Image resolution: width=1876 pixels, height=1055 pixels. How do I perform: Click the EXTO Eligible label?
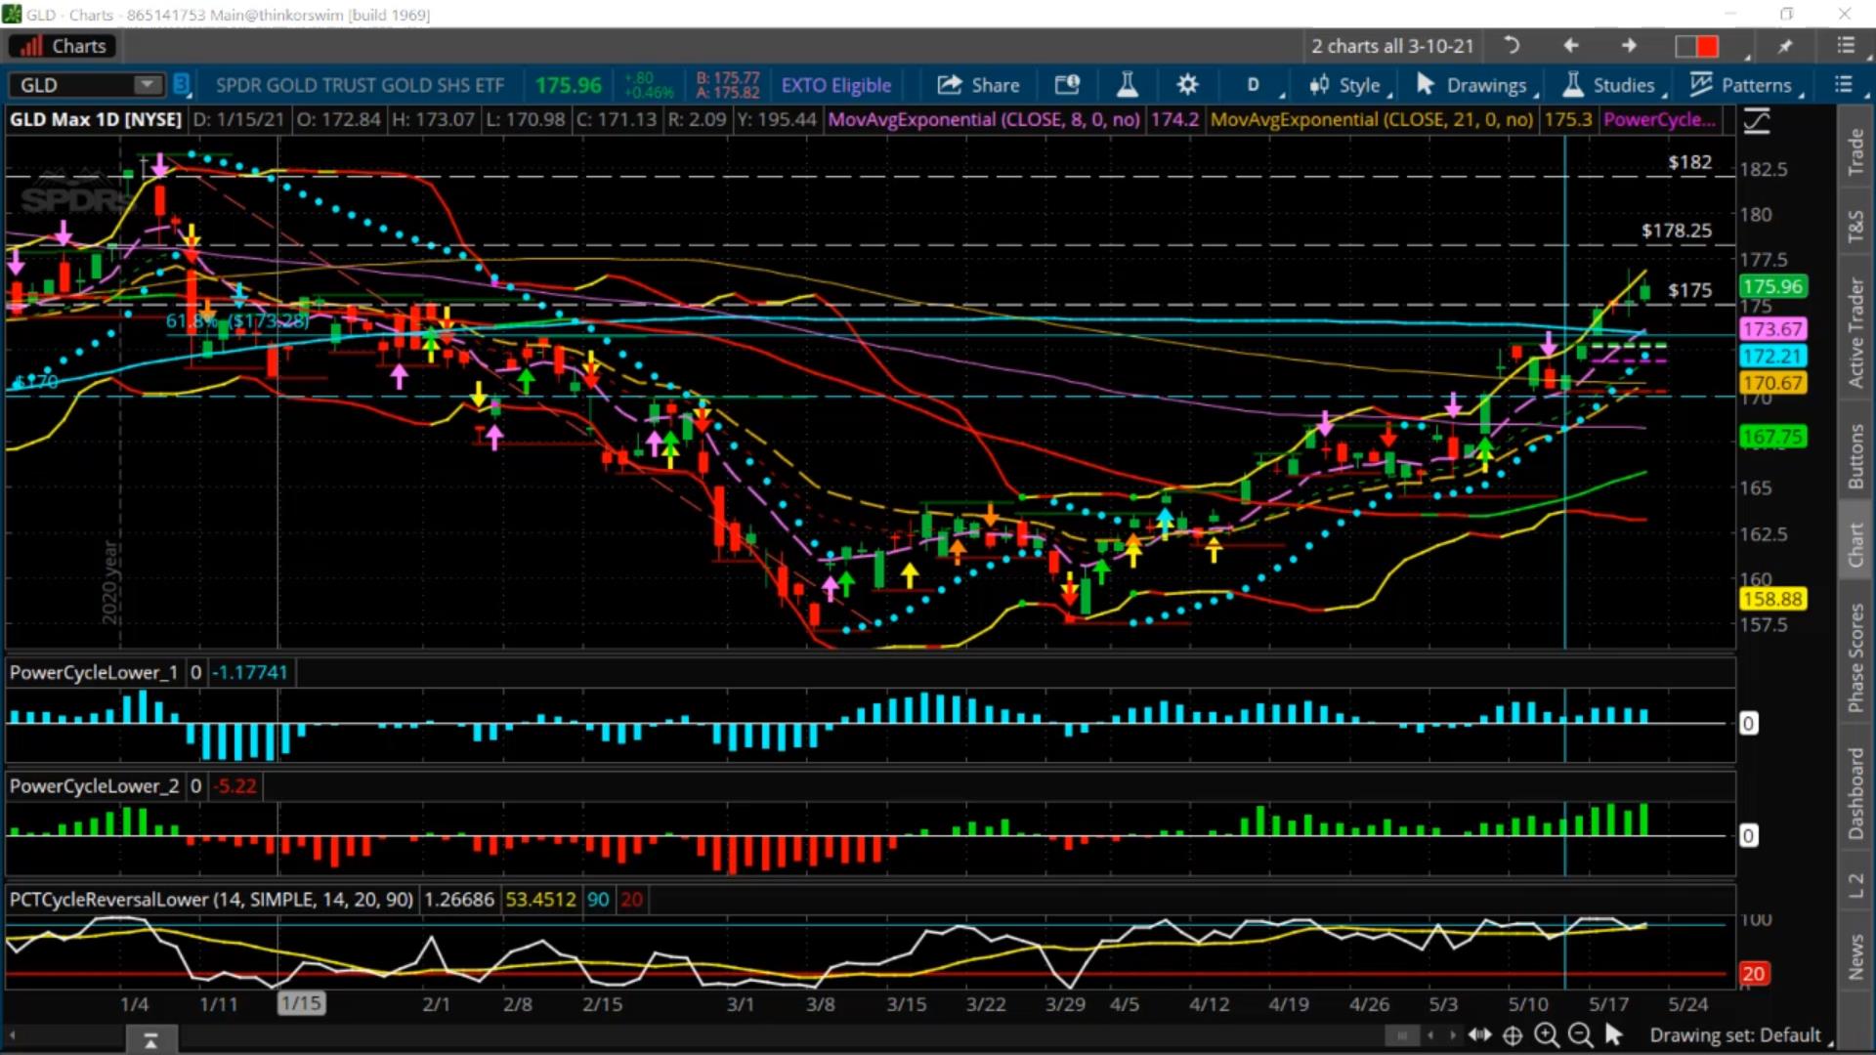[x=835, y=85]
